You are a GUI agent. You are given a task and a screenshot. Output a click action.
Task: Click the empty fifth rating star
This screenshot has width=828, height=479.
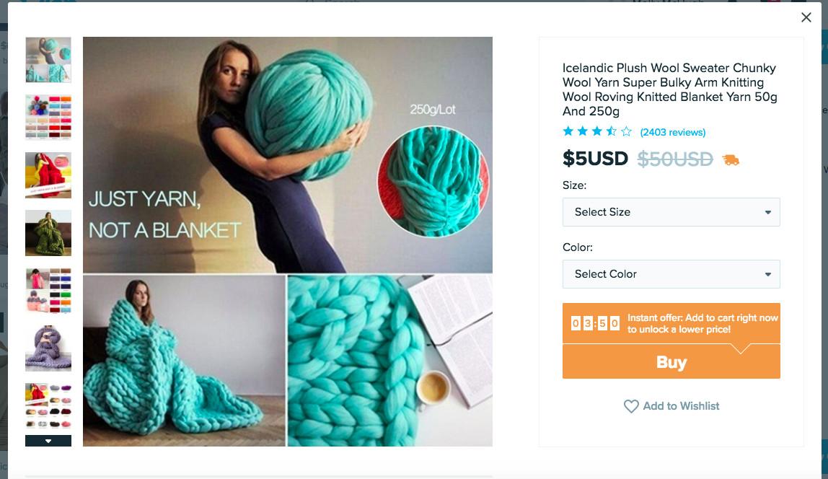[626, 131]
